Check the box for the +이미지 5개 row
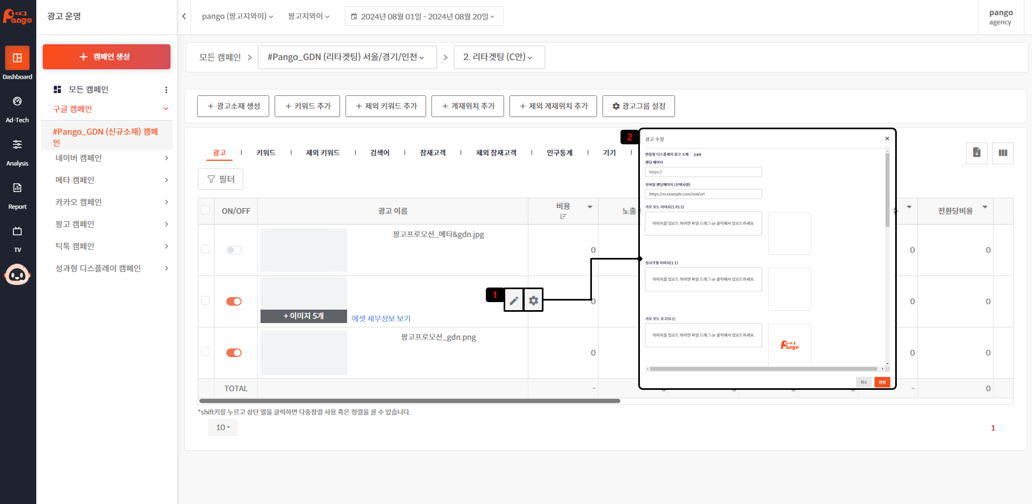1032x504 pixels. 205,300
